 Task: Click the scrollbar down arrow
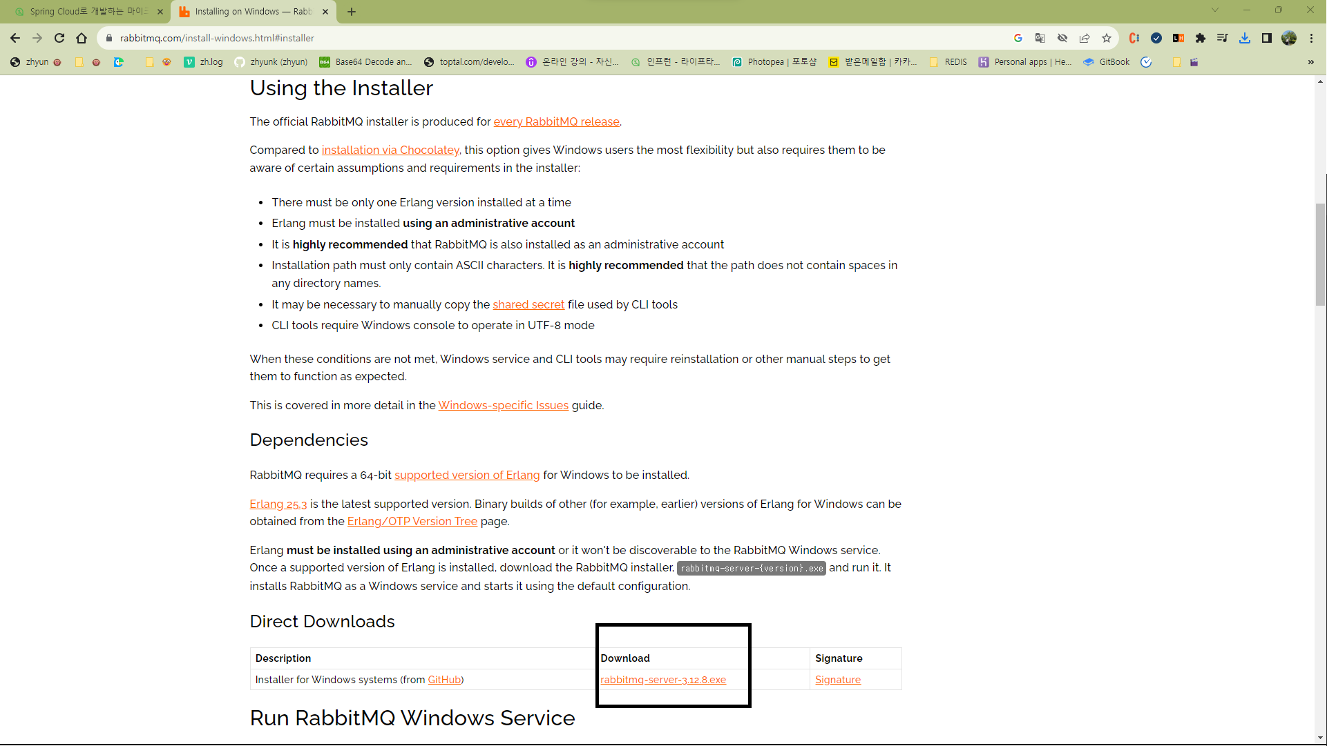pos(1320,738)
